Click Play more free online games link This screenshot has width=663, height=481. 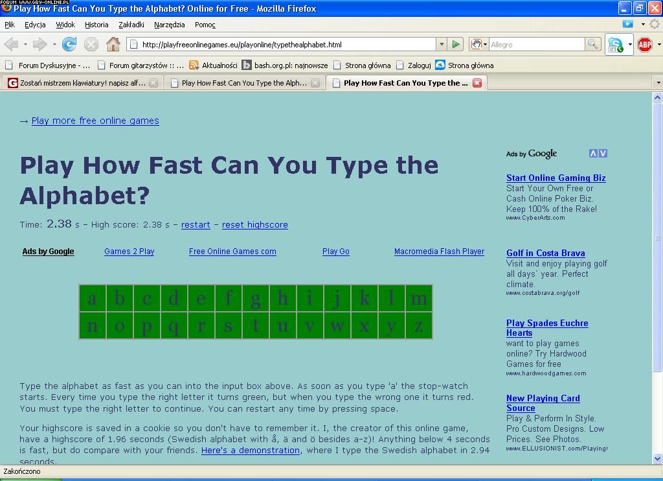tap(95, 121)
